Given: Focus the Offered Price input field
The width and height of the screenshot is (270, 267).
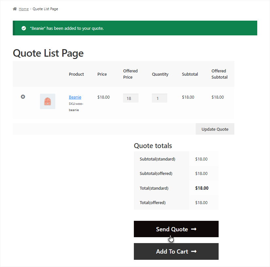Looking at the screenshot, I should pos(131,98).
